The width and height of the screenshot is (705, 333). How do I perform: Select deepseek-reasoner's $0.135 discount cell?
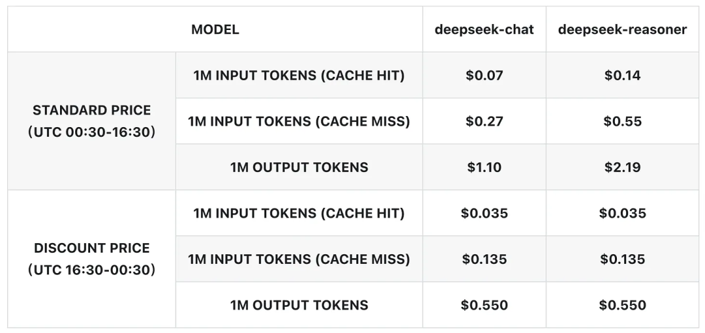622,259
